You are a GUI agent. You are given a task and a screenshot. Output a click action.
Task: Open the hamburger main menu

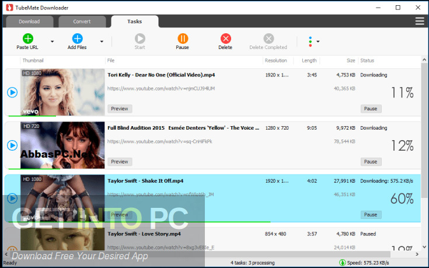[420, 22]
